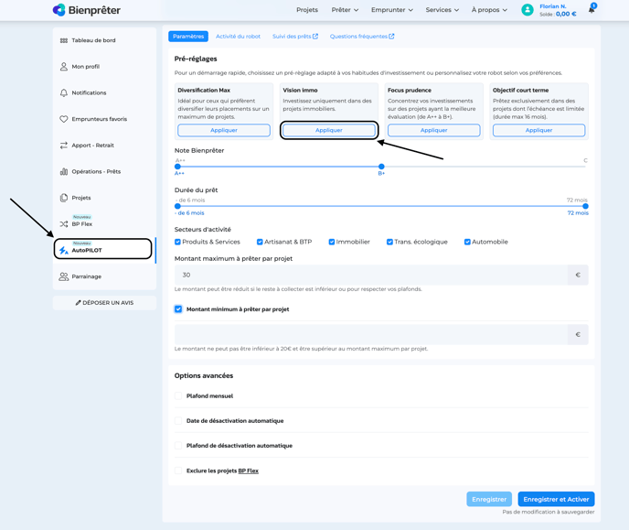Click the Mon profil person icon

click(x=64, y=67)
